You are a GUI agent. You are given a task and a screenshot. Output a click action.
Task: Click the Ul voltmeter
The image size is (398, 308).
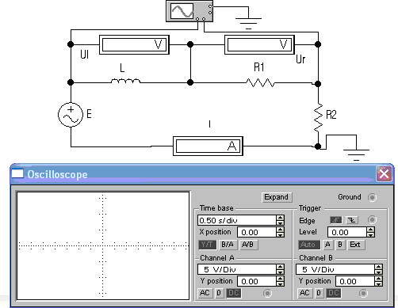(134, 44)
